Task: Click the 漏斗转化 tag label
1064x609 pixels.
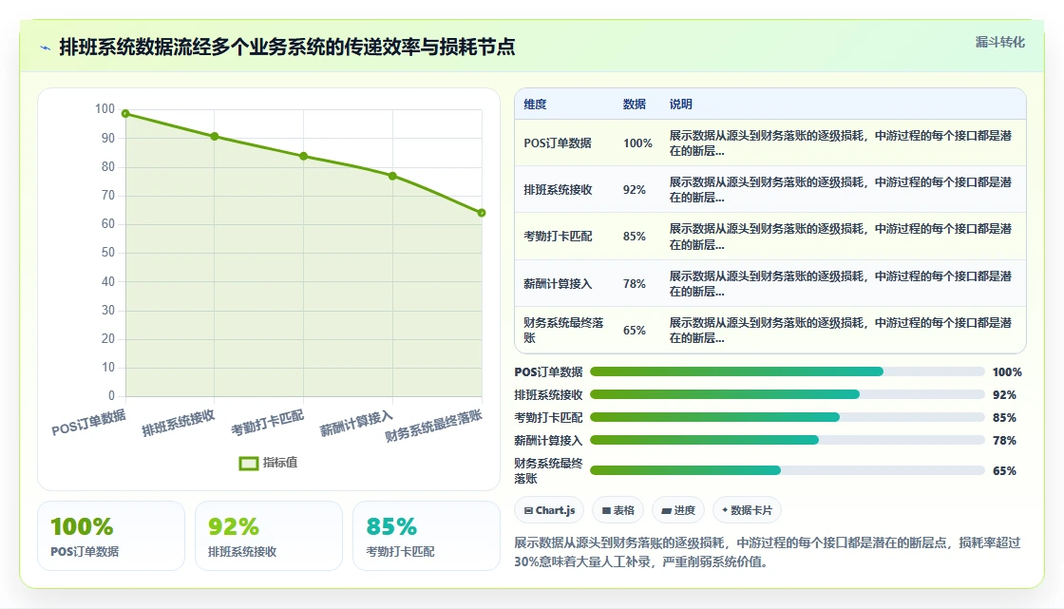Action: pyautogui.click(x=999, y=42)
